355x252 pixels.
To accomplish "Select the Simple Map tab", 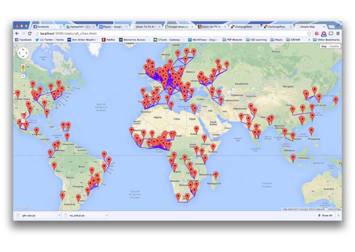I will coord(310,27).
